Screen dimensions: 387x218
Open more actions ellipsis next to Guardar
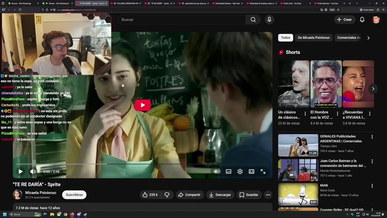(x=268, y=195)
